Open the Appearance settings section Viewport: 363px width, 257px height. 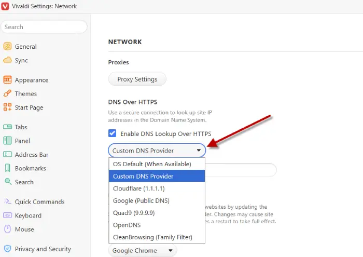pyautogui.click(x=32, y=80)
